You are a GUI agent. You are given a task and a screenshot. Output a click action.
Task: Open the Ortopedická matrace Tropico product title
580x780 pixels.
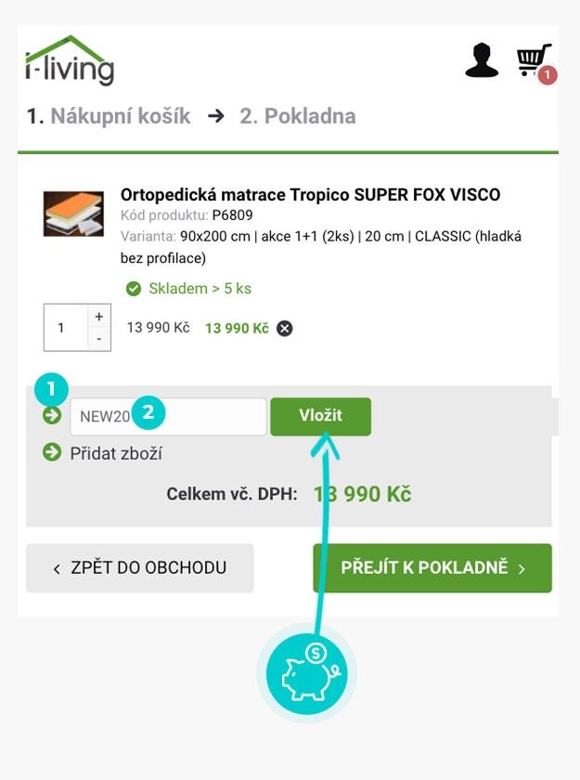[x=310, y=195]
